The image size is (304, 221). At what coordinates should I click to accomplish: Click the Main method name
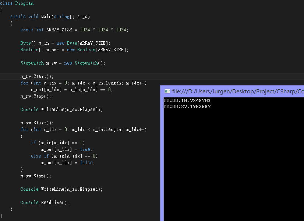46,17
